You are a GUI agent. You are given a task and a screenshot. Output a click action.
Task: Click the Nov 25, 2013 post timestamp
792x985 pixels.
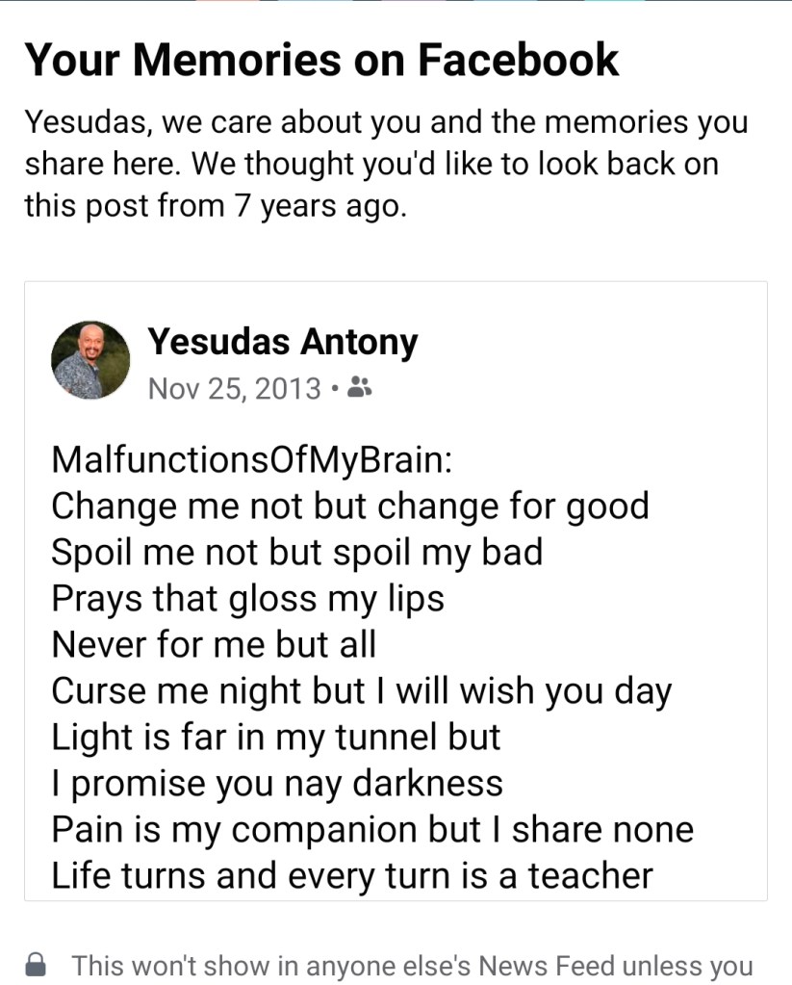(x=235, y=388)
